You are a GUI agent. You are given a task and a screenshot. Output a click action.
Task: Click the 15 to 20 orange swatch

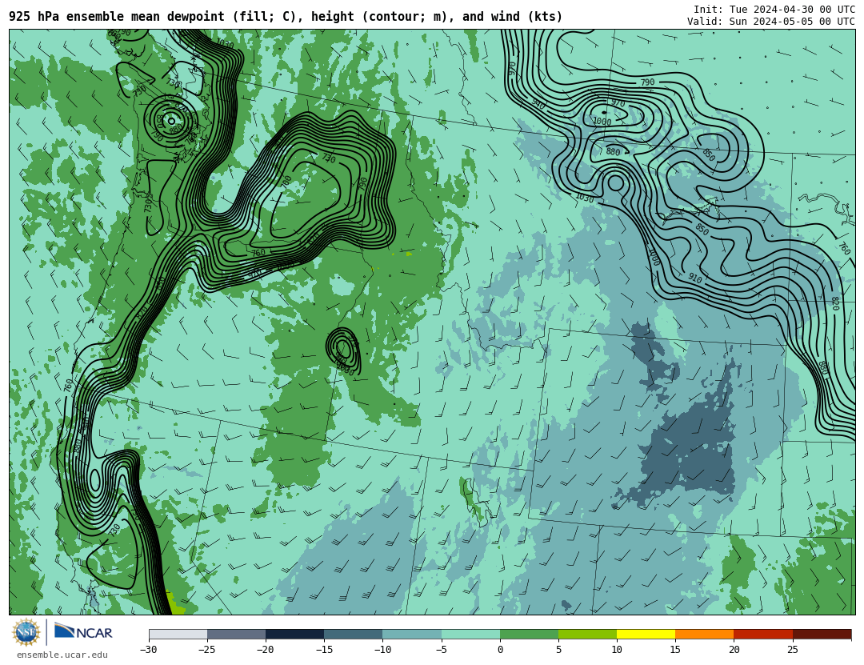coord(705,635)
